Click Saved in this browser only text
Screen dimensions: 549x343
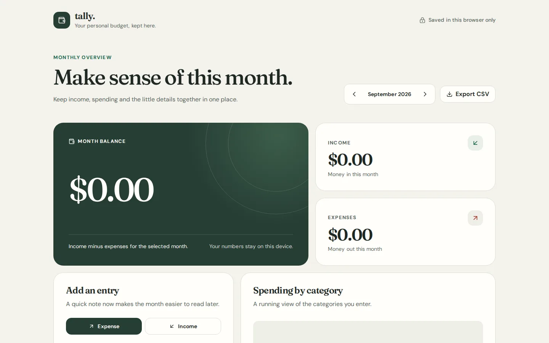(462, 20)
